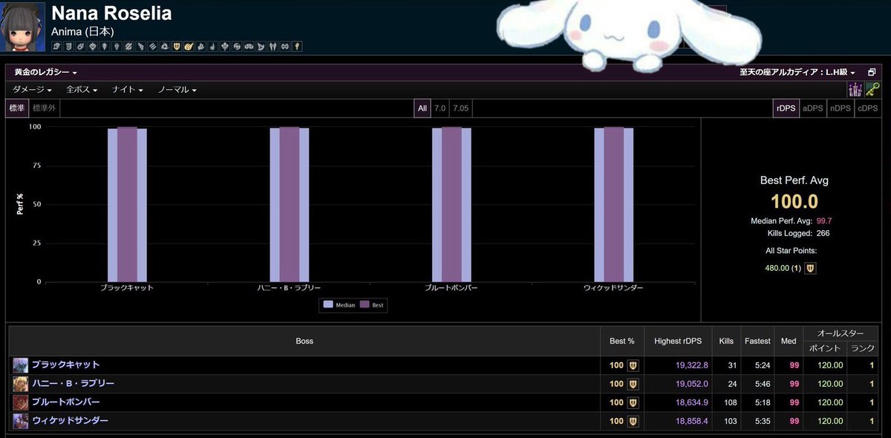Click the Paladin shield icon beside ブラックキャット's Best %
This screenshot has height=438, width=891.
pos(633,365)
